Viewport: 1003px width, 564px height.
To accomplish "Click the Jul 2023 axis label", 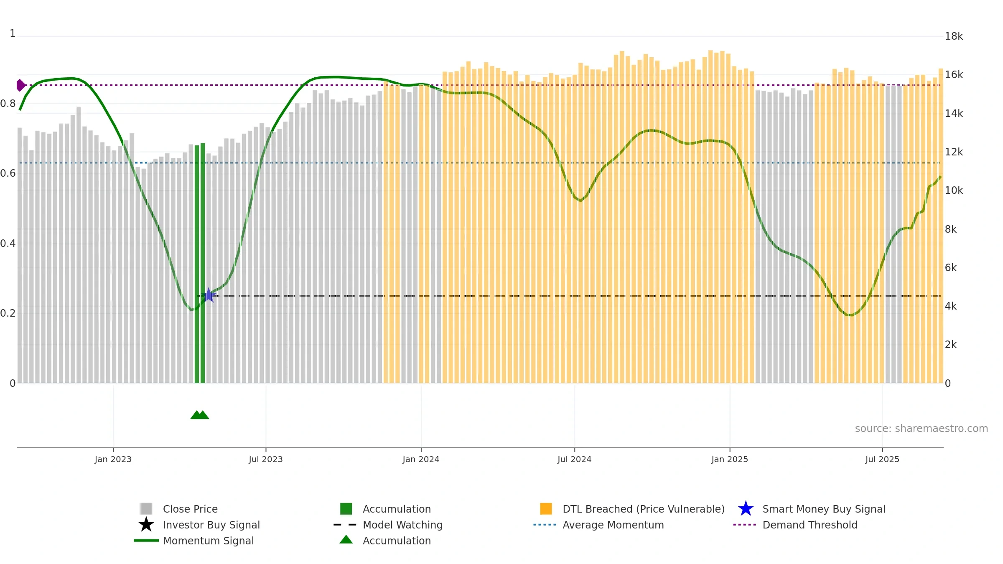I will (266, 460).
